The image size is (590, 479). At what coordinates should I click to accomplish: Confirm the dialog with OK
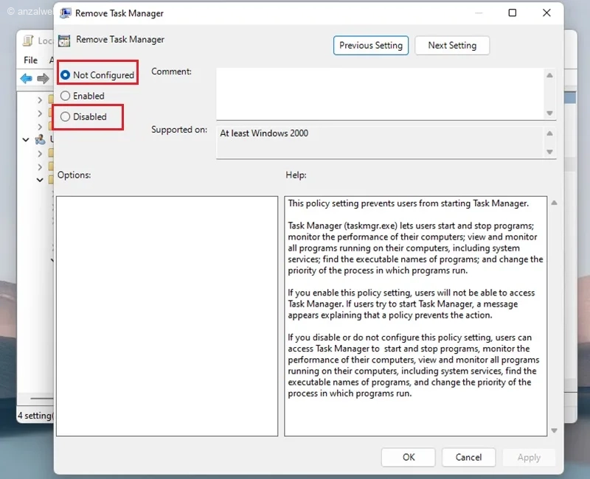point(409,457)
